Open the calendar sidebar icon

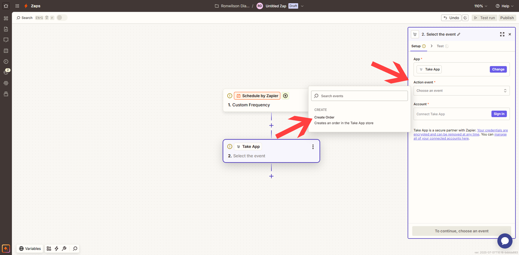pyautogui.click(x=6, y=51)
